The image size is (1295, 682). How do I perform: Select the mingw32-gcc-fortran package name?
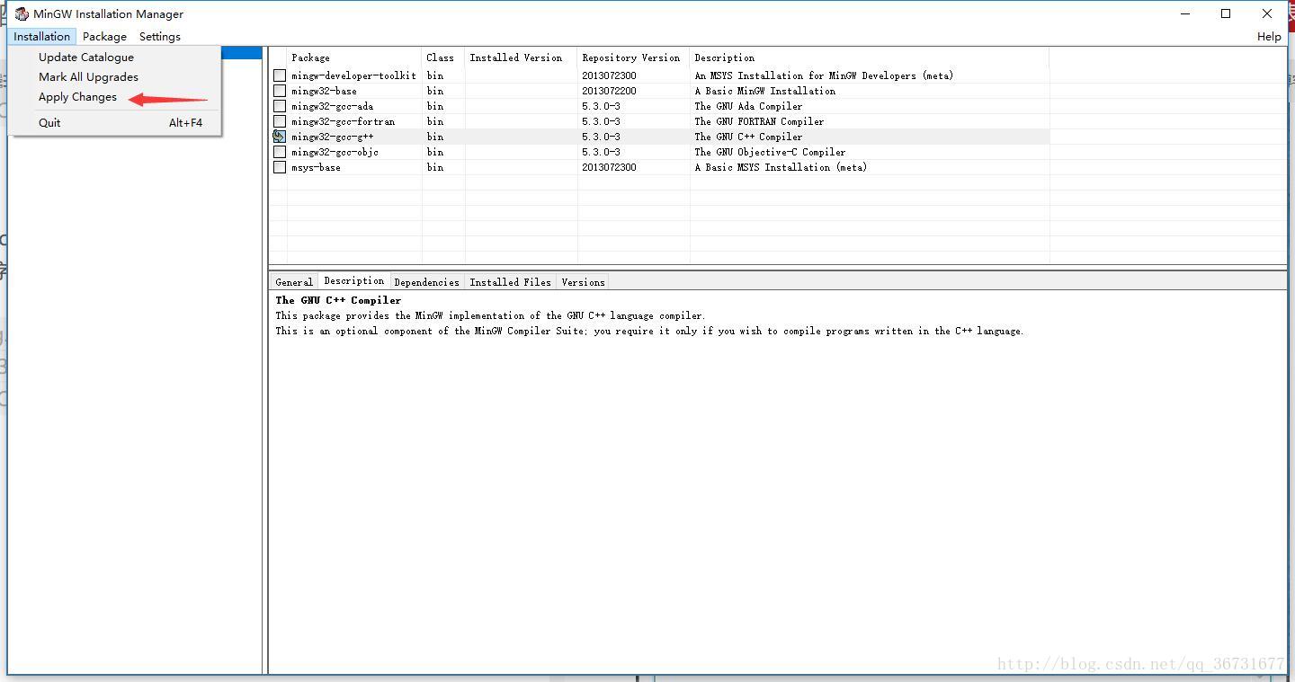pyautogui.click(x=343, y=121)
